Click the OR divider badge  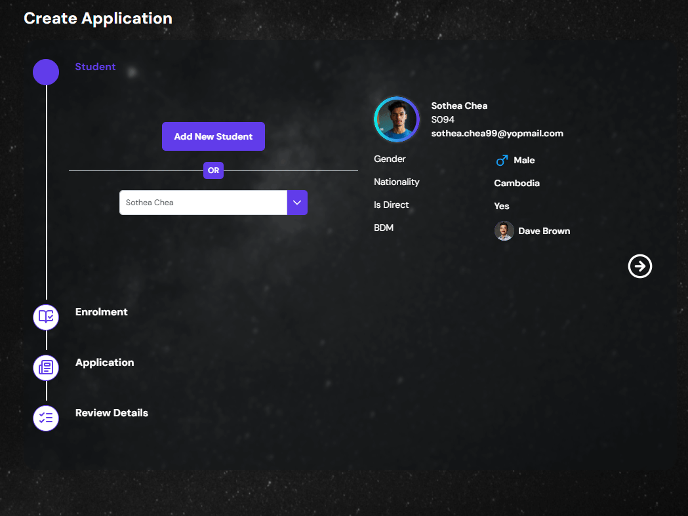click(213, 170)
